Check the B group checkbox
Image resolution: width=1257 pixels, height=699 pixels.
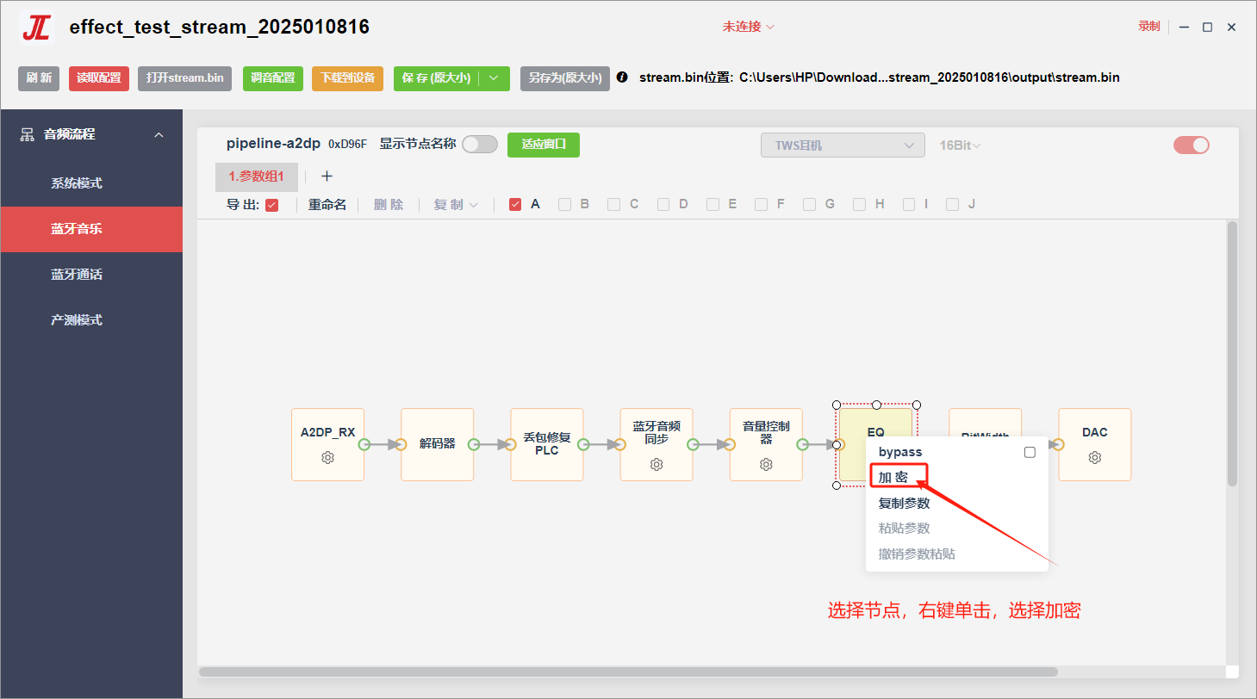[564, 205]
